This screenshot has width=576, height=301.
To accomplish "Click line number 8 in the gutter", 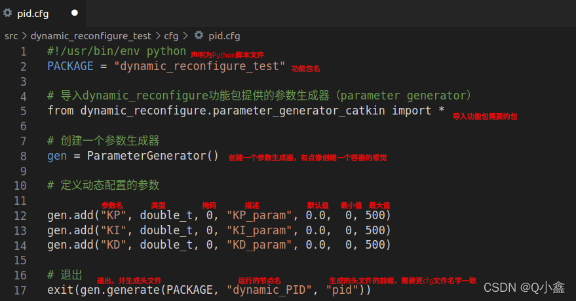I will pos(24,156).
